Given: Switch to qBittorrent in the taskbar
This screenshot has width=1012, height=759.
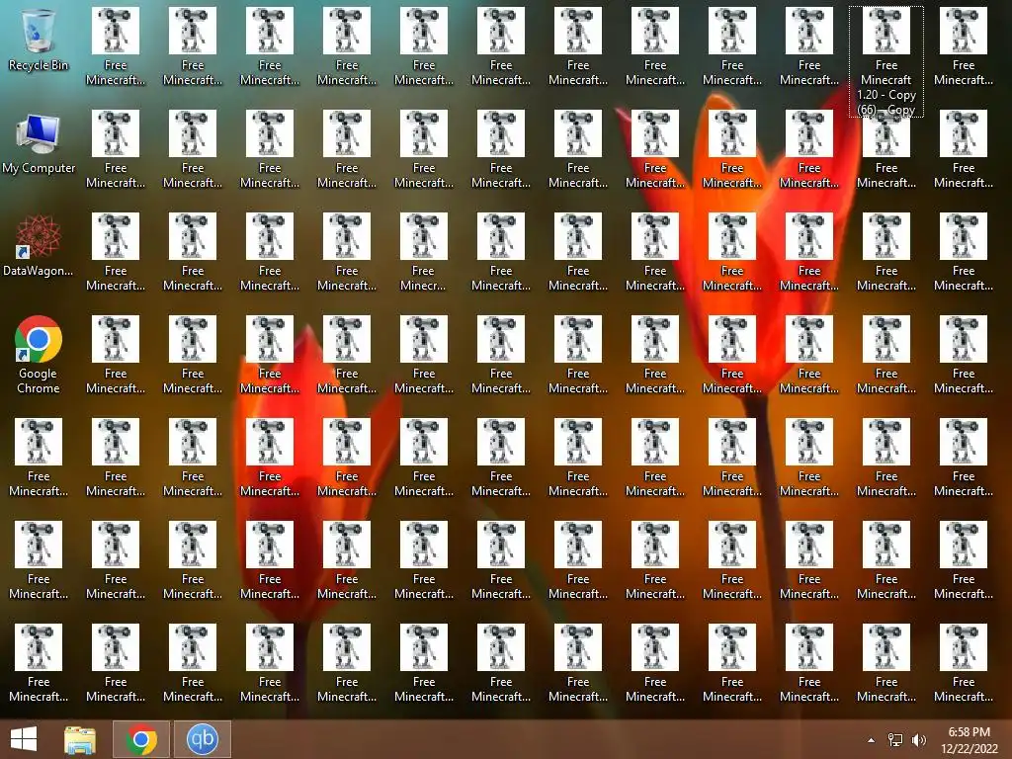Looking at the screenshot, I should 202,739.
